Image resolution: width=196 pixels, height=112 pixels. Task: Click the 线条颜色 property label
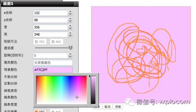pyautogui.click(x=10, y=97)
